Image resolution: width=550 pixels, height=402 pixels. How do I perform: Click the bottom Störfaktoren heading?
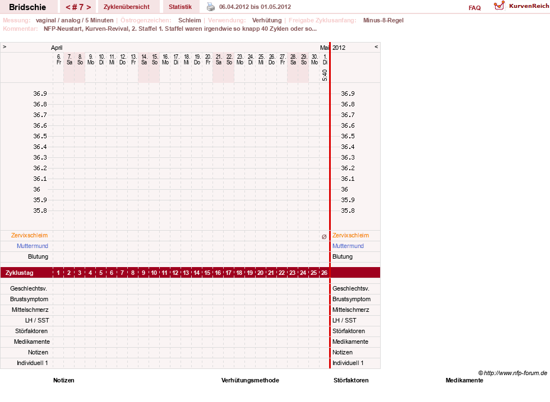(x=351, y=380)
